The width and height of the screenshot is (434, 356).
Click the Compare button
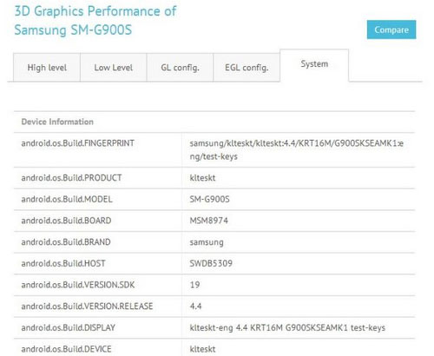coord(391,30)
